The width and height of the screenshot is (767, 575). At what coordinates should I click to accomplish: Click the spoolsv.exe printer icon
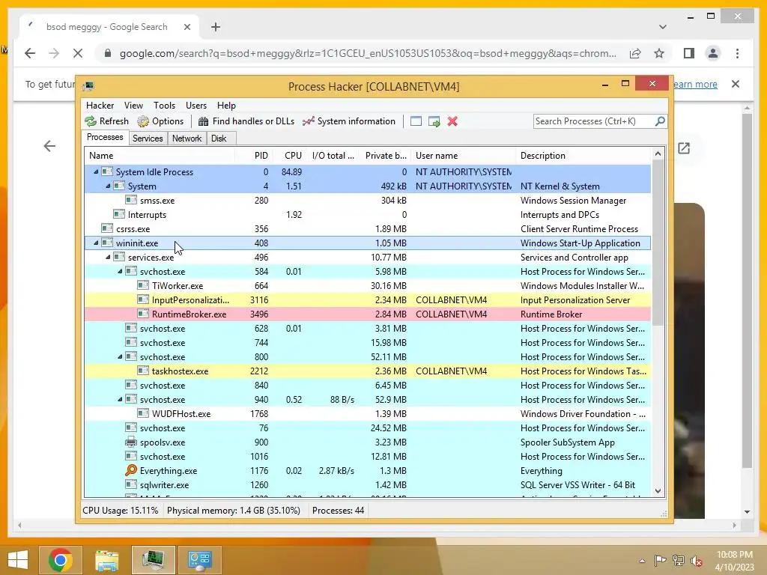(x=130, y=442)
